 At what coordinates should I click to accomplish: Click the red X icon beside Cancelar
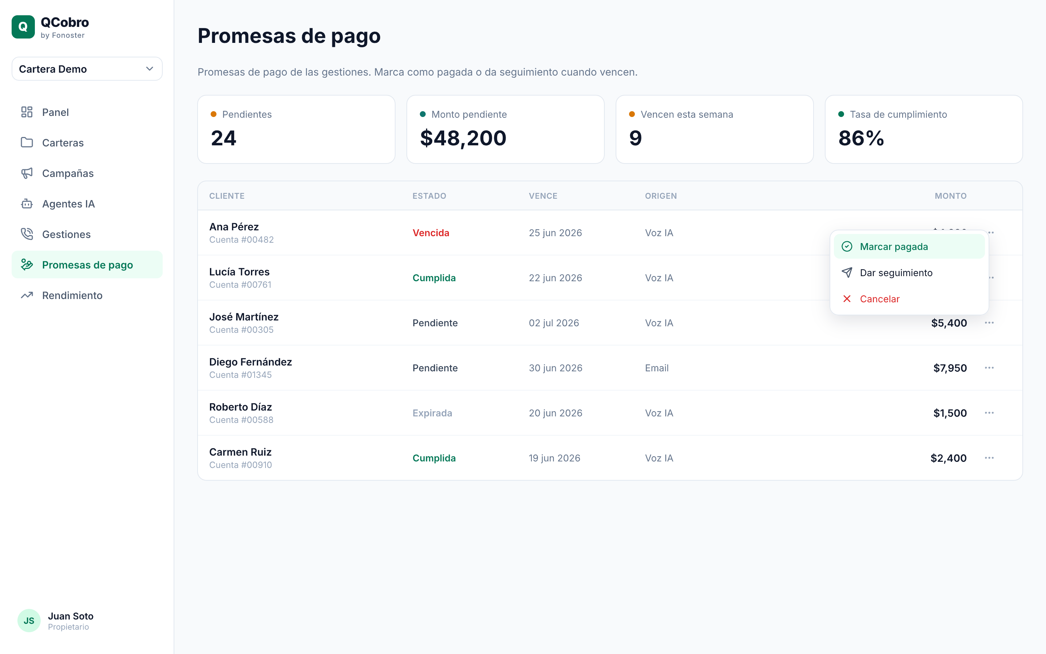pyautogui.click(x=847, y=299)
